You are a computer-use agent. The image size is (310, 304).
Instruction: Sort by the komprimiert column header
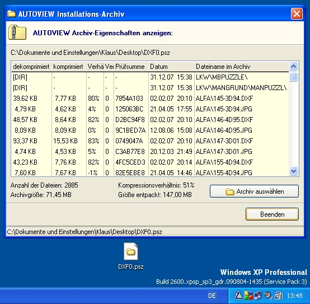pyautogui.click(x=69, y=67)
